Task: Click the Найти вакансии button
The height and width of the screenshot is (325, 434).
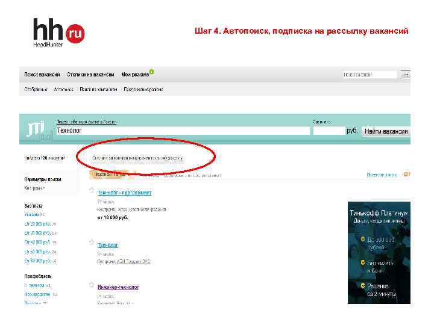Action: (x=386, y=131)
